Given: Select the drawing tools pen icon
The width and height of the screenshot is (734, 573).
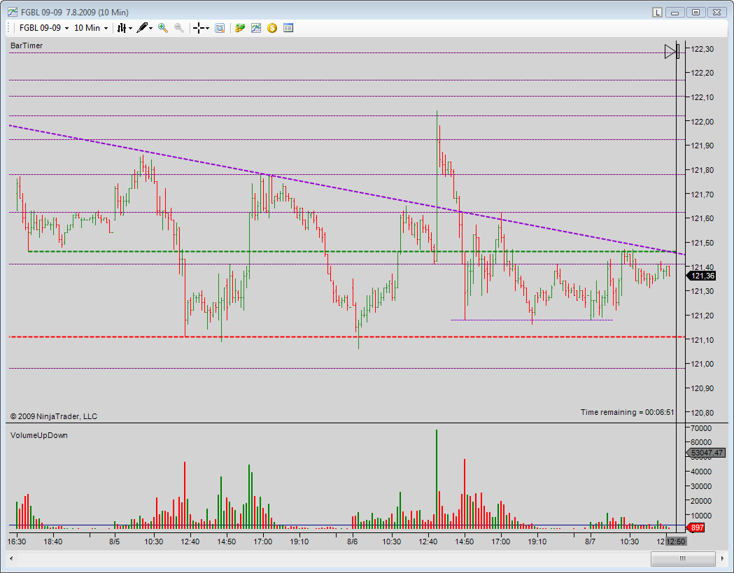Looking at the screenshot, I should [x=142, y=28].
